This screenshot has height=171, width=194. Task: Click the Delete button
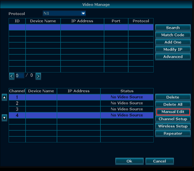point(173,97)
